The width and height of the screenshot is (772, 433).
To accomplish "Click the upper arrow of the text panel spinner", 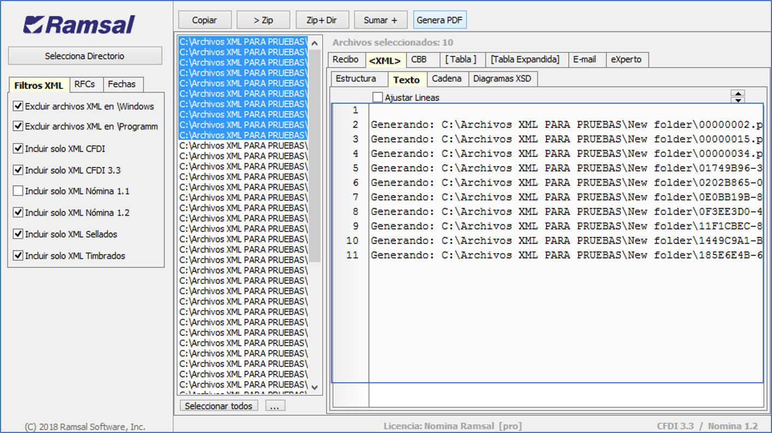I will coord(738,93).
